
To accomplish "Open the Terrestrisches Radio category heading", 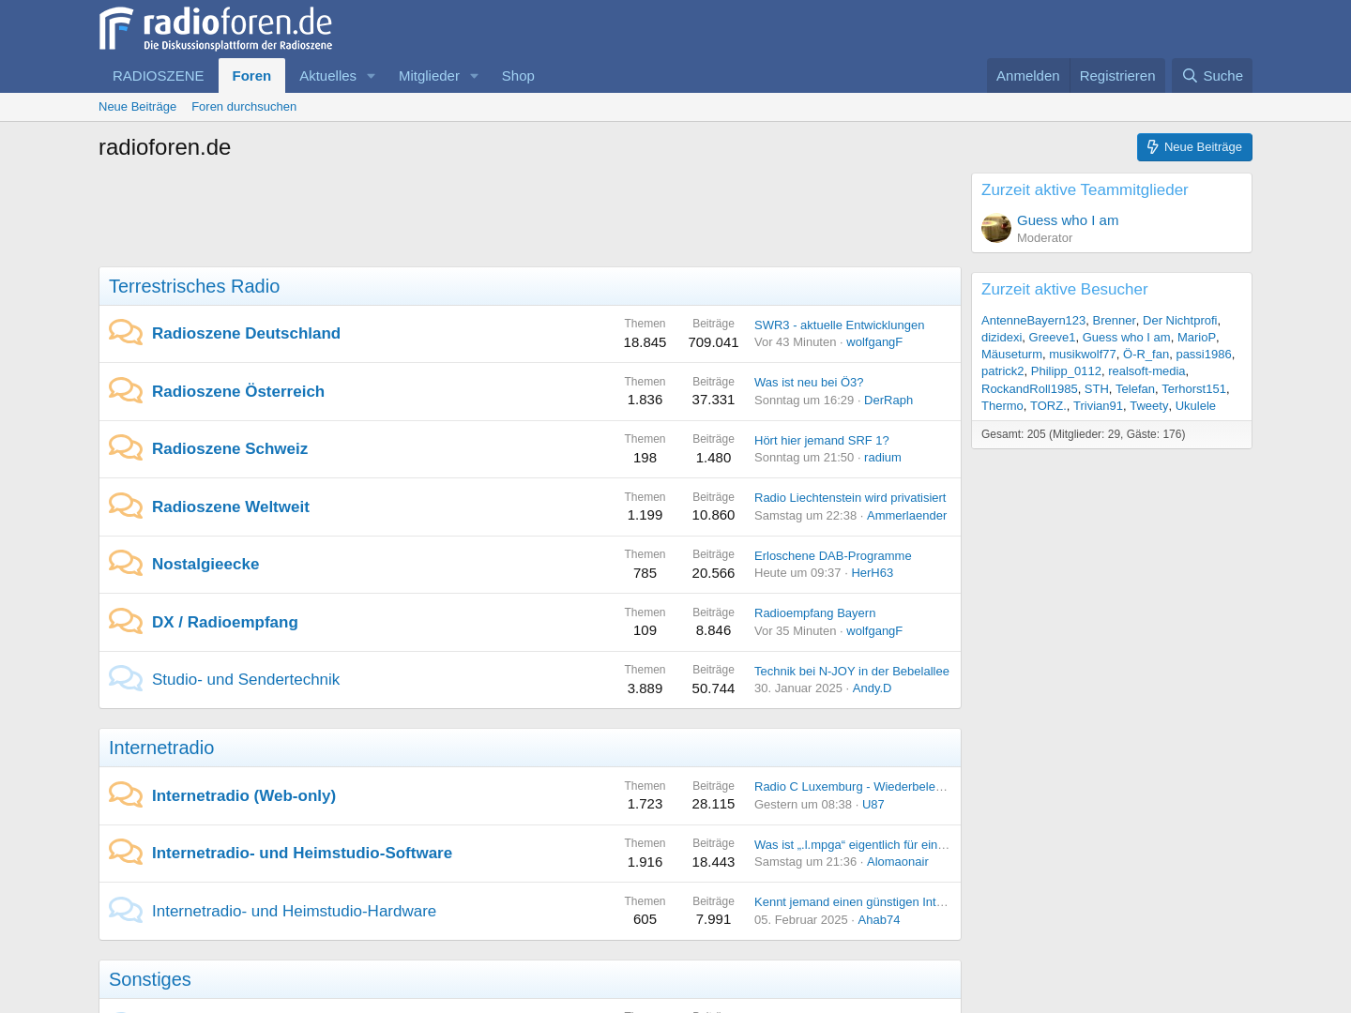I will [194, 286].
